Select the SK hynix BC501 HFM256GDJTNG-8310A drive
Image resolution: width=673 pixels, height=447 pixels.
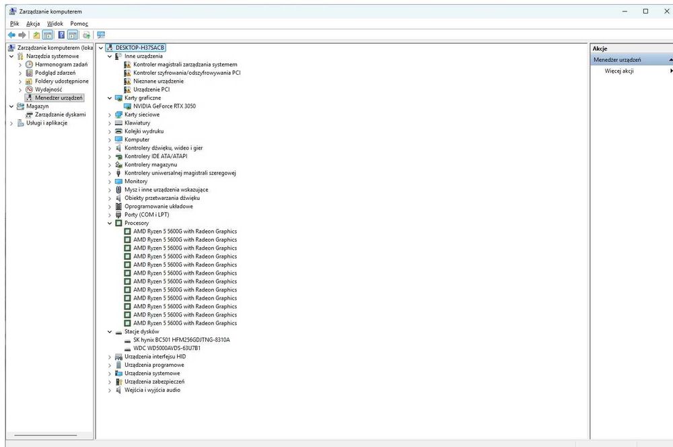coord(182,340)
